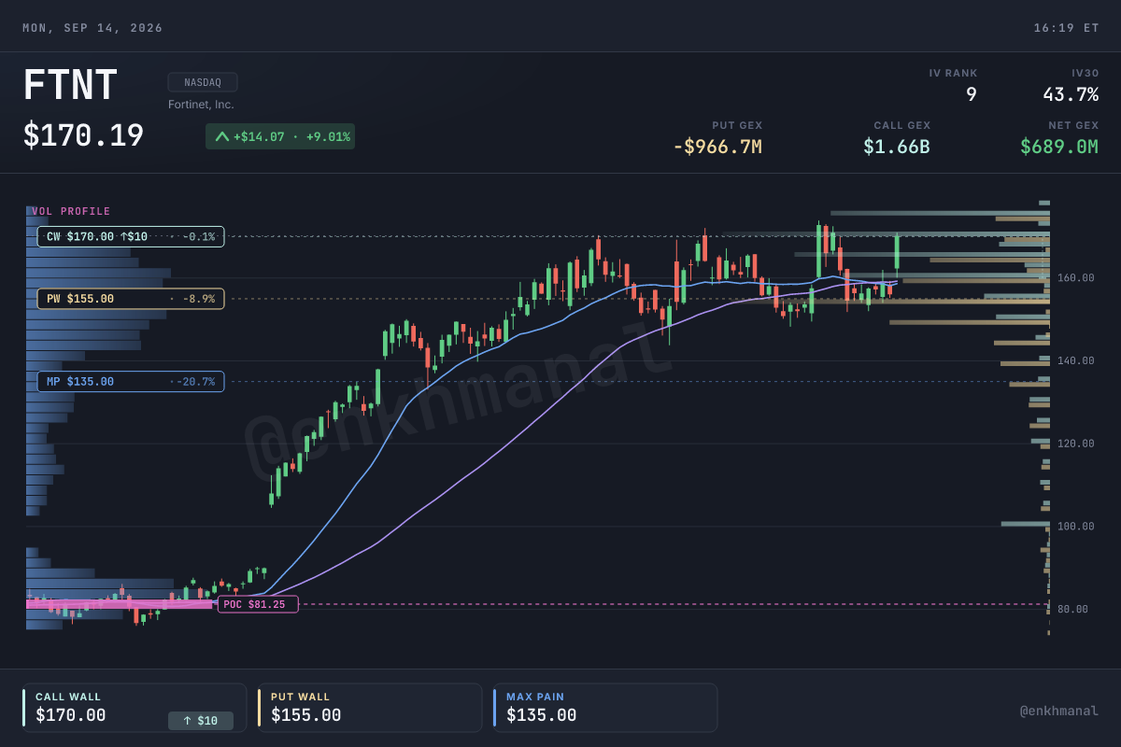Click the @enkhmanal handle in footer
This screenshot has height=747, width=1121.
(1059, 712)
